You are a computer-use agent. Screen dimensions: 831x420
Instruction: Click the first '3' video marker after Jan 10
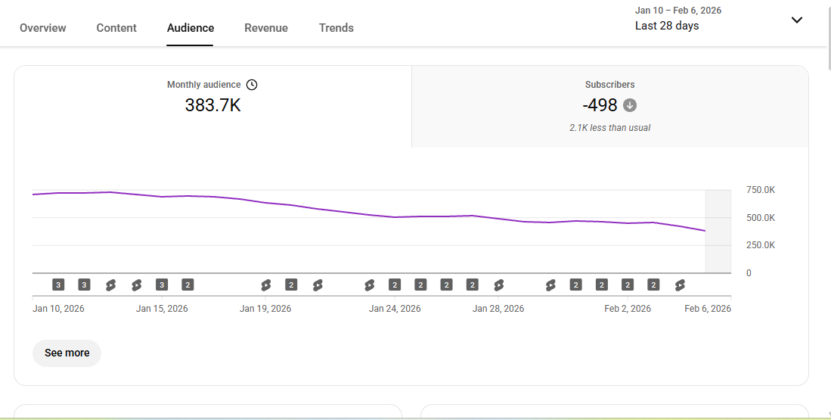58,285
